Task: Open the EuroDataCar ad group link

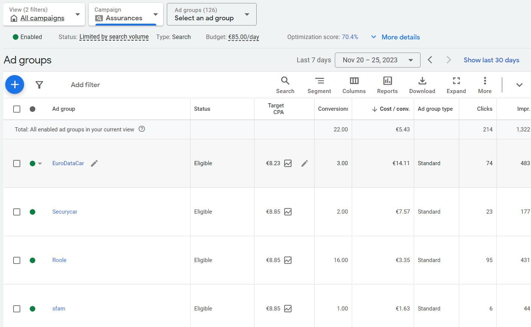Action: point(68,163)
